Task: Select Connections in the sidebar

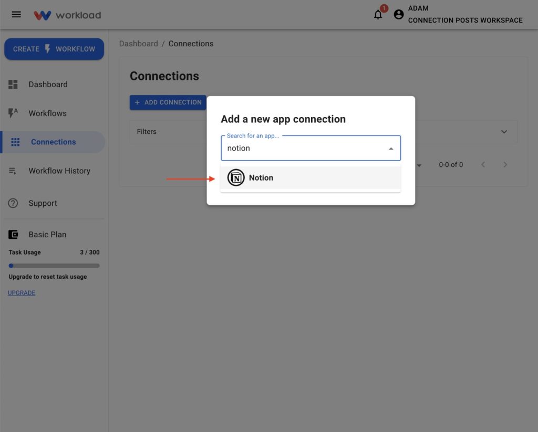Action: point(54,142)
